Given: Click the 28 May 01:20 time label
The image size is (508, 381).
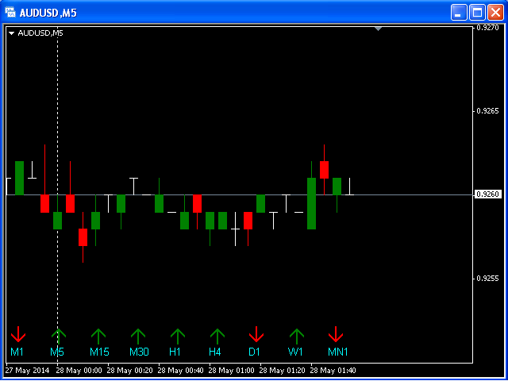Looking at the screenshot, I should [283, 371].
